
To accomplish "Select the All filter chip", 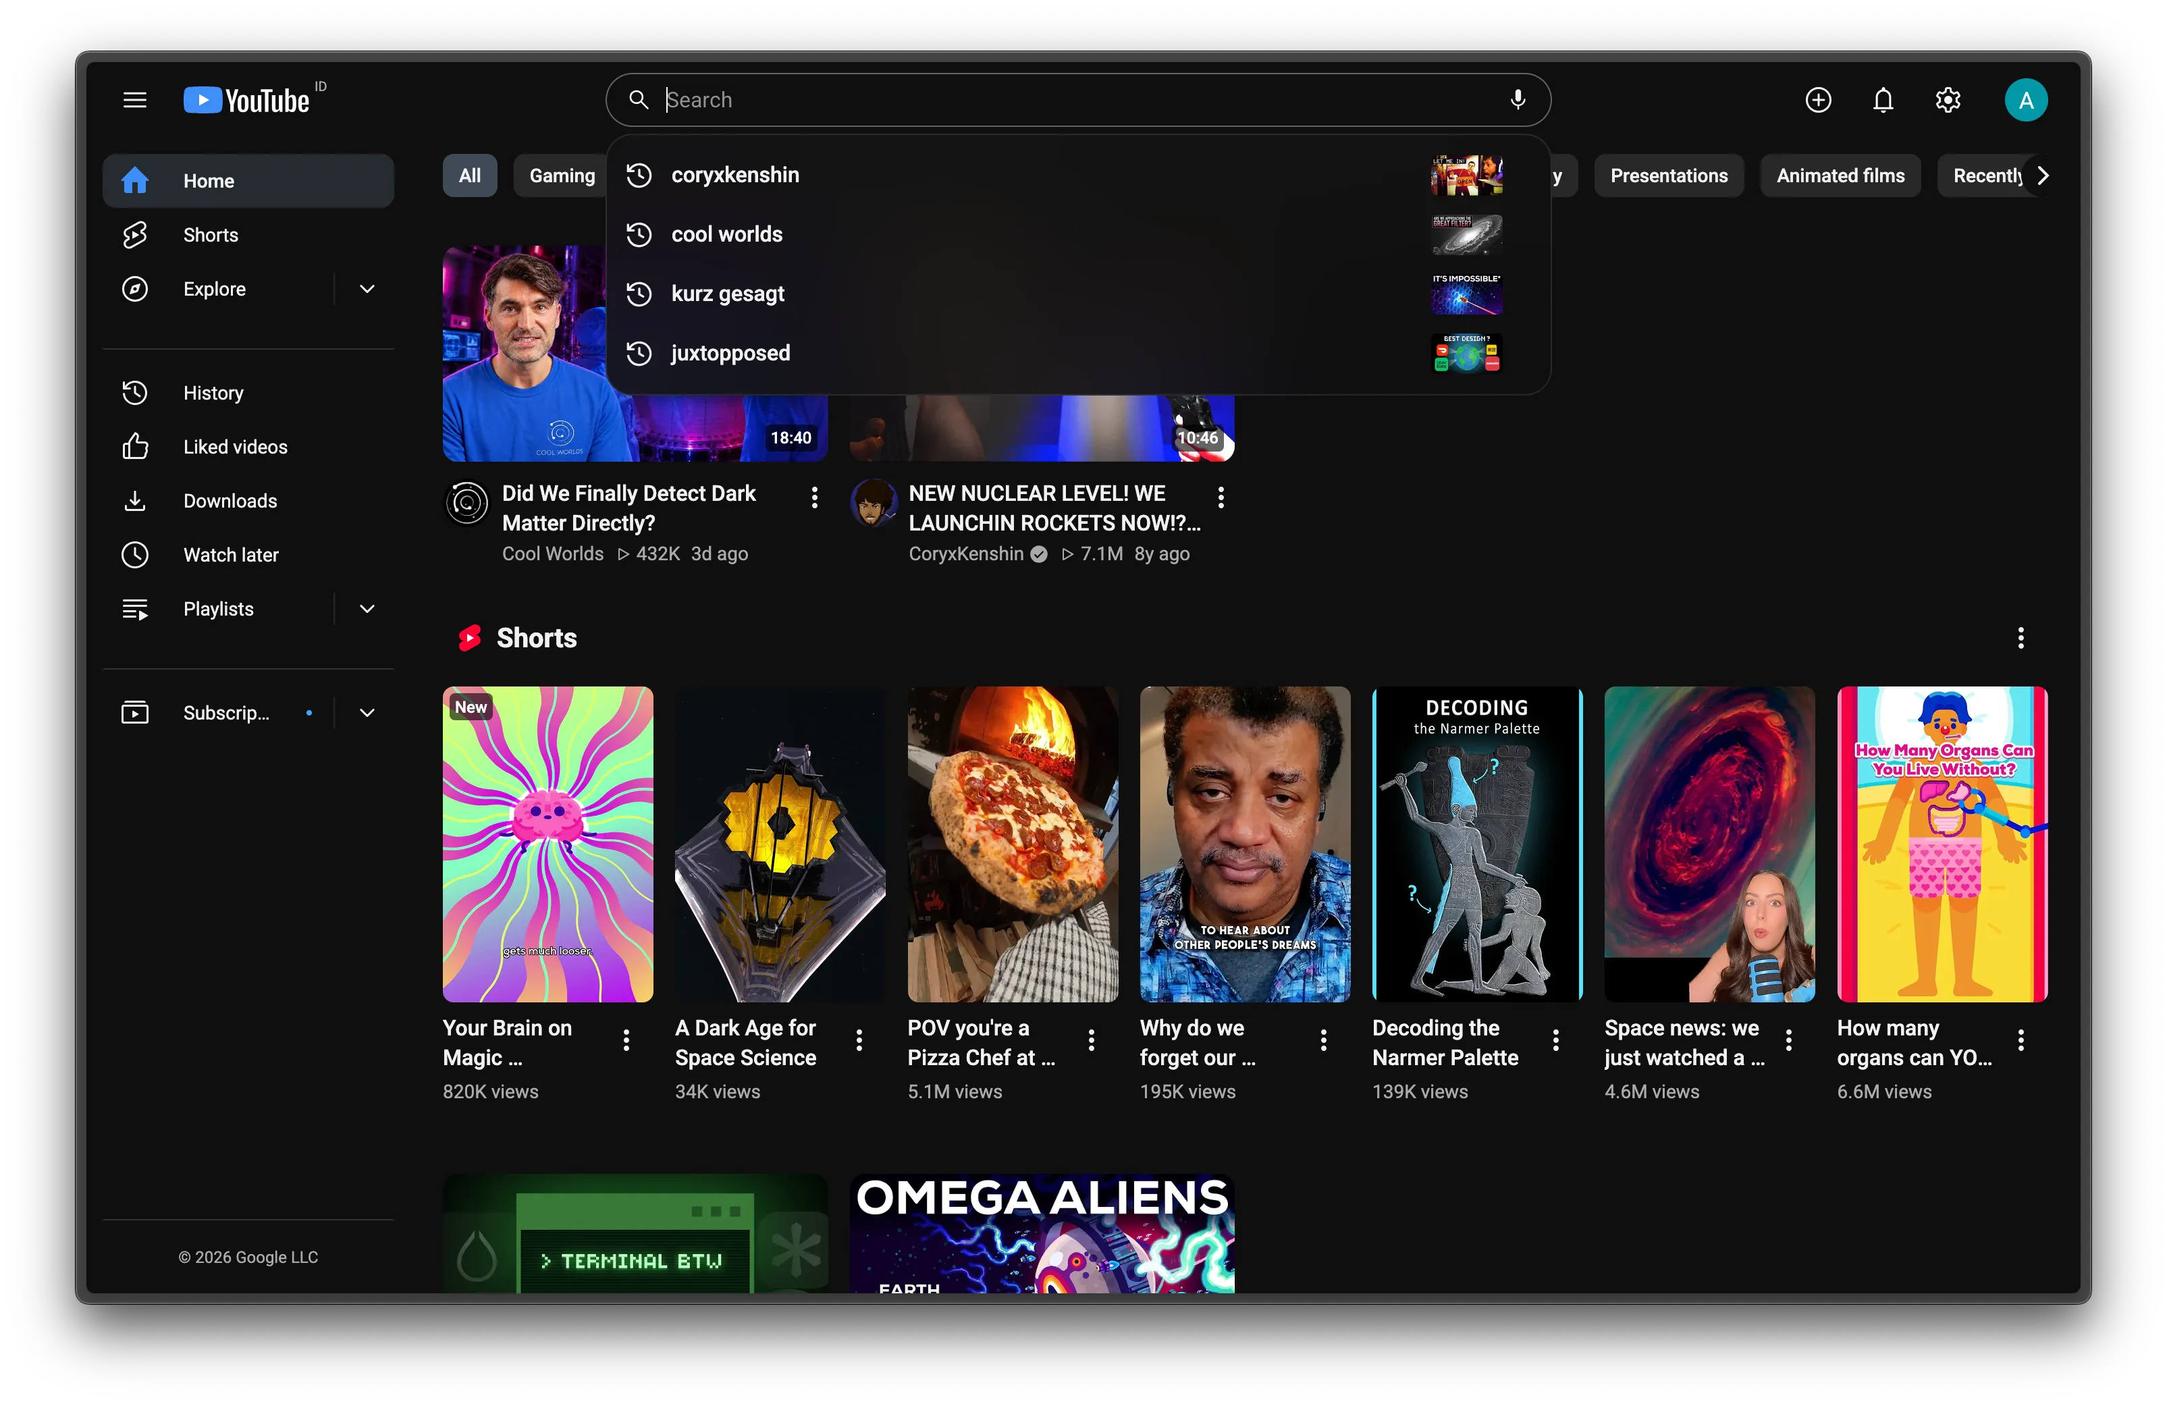I will tap(470, 175).
